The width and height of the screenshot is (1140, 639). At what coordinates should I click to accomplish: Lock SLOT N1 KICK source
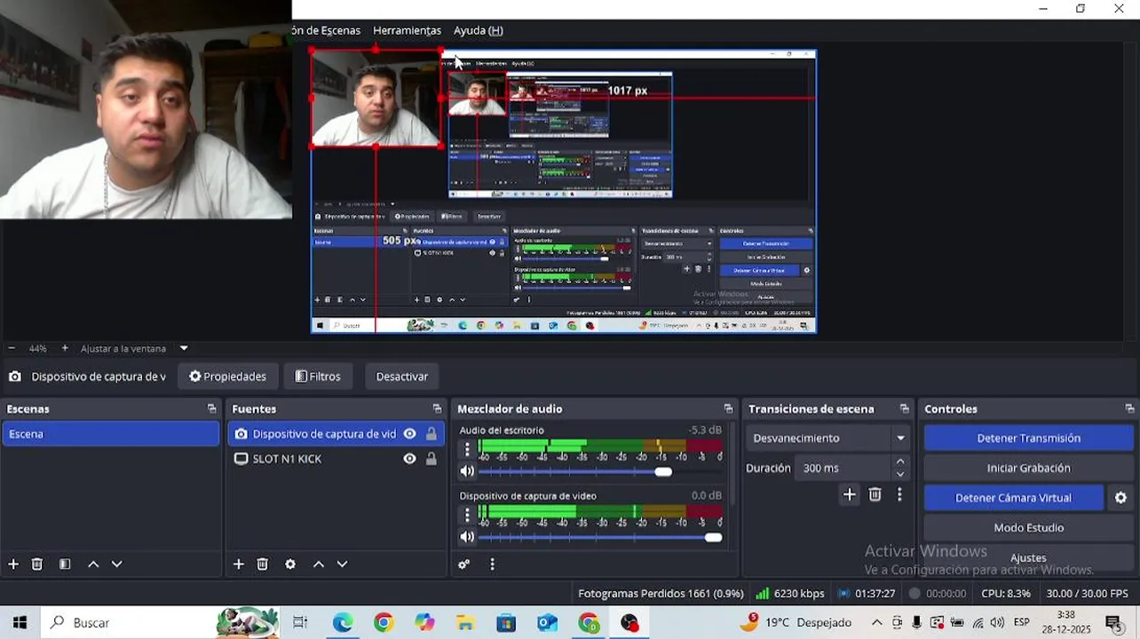[431, 459]
